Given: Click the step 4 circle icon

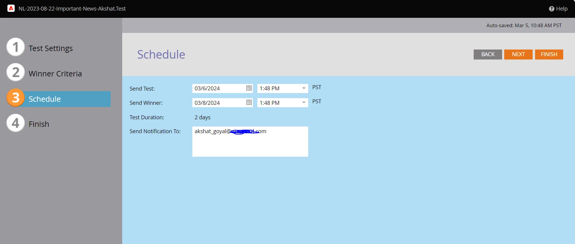Looking at the screenshot, I should (15, 123).
